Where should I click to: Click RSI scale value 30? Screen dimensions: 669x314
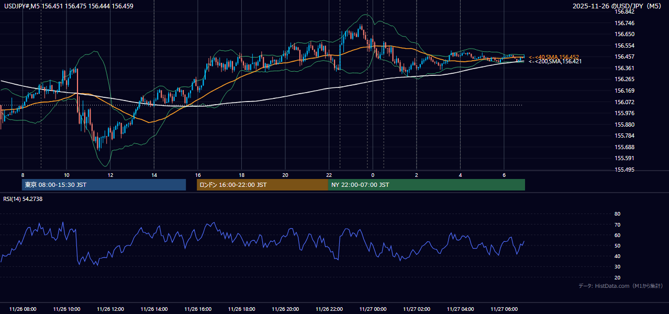tap(618, 267)
